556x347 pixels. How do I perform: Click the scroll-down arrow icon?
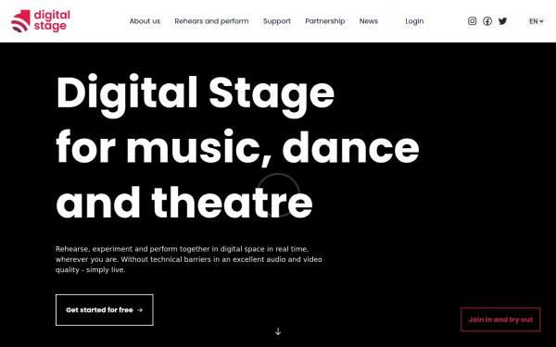coord(278,331)
